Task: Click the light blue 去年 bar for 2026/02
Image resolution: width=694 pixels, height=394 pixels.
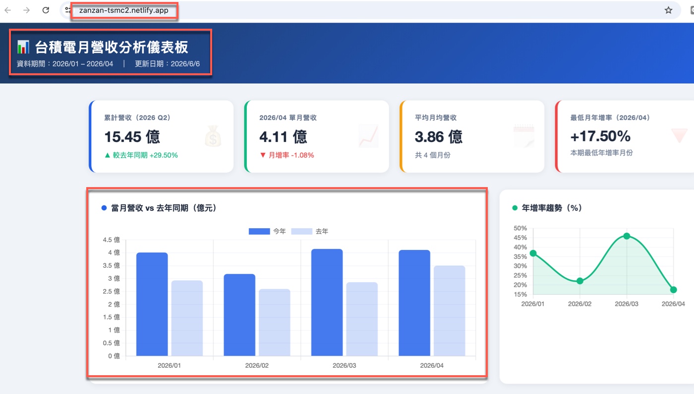Action: point(275,322)
